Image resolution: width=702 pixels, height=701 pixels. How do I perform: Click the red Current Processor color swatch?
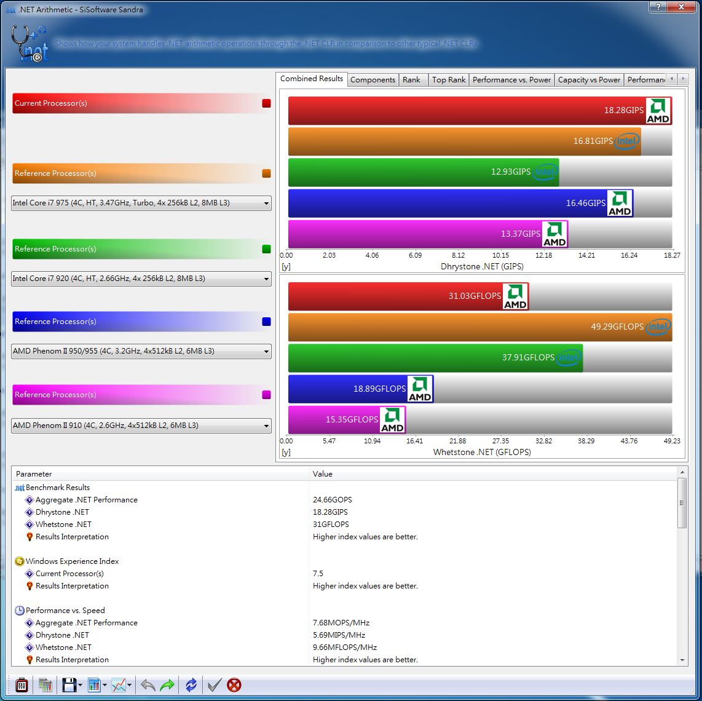click(x=266, y=103)
